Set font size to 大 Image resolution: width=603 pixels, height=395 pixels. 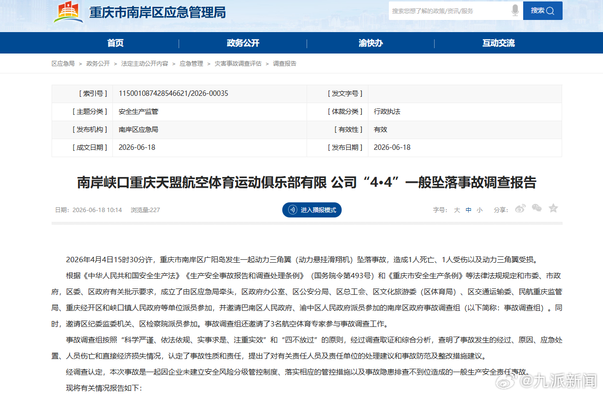[457, 210]
